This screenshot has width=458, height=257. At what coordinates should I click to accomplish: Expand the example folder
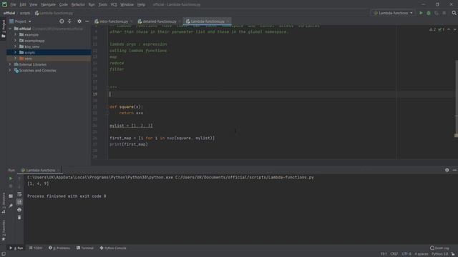[x=16, y=35]
